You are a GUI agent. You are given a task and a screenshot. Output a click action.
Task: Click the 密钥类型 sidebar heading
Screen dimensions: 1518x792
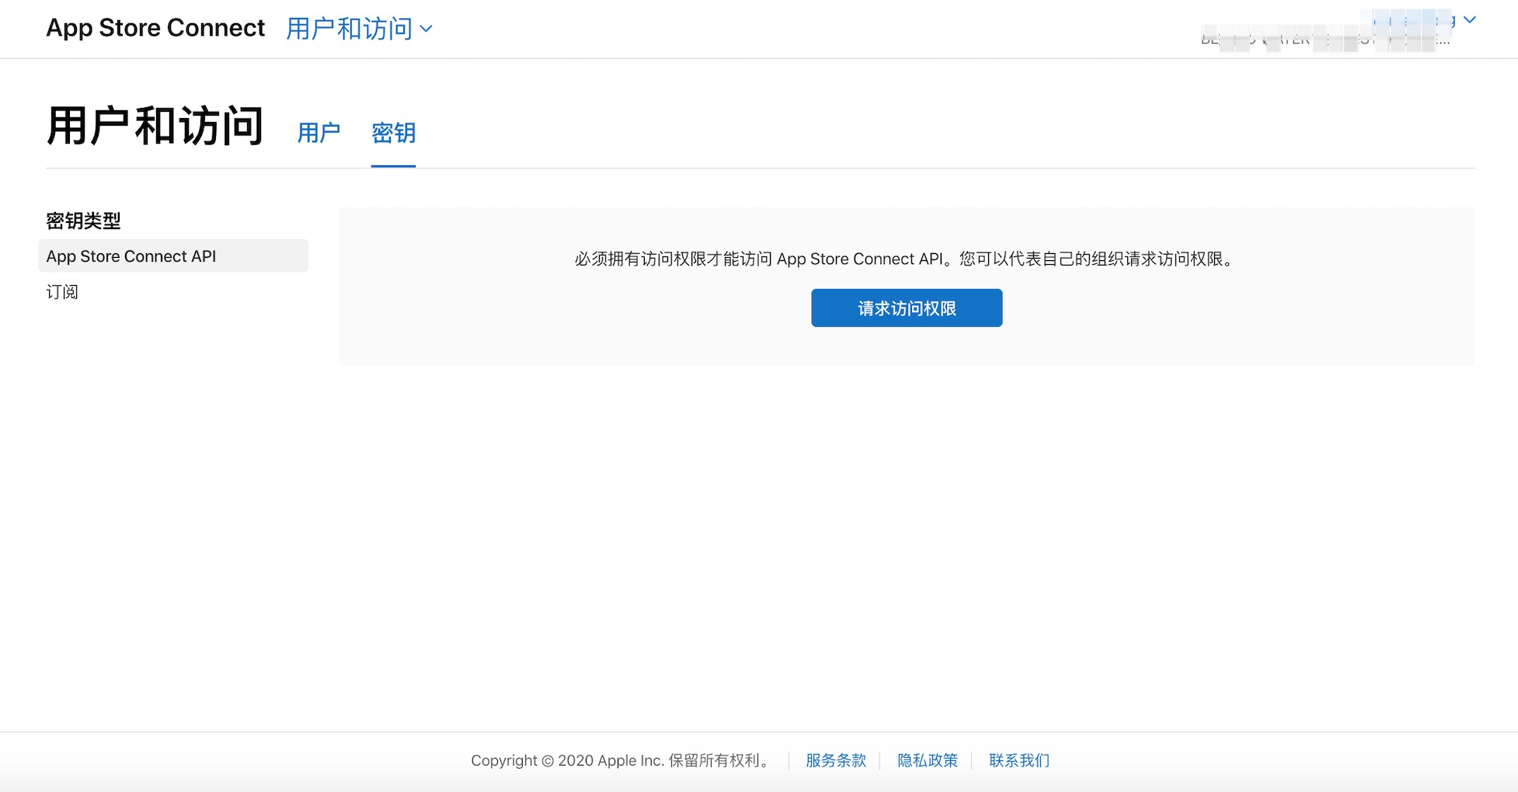(x=83, y=221)
